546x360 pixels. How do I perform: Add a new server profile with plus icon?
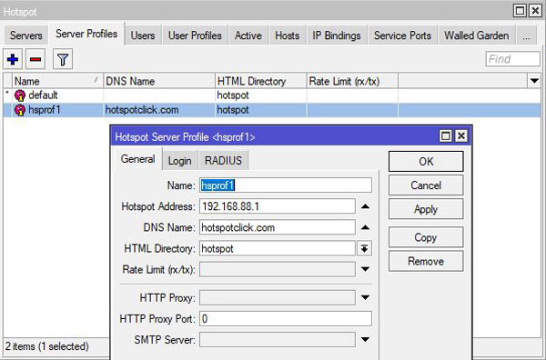point(13,59)
